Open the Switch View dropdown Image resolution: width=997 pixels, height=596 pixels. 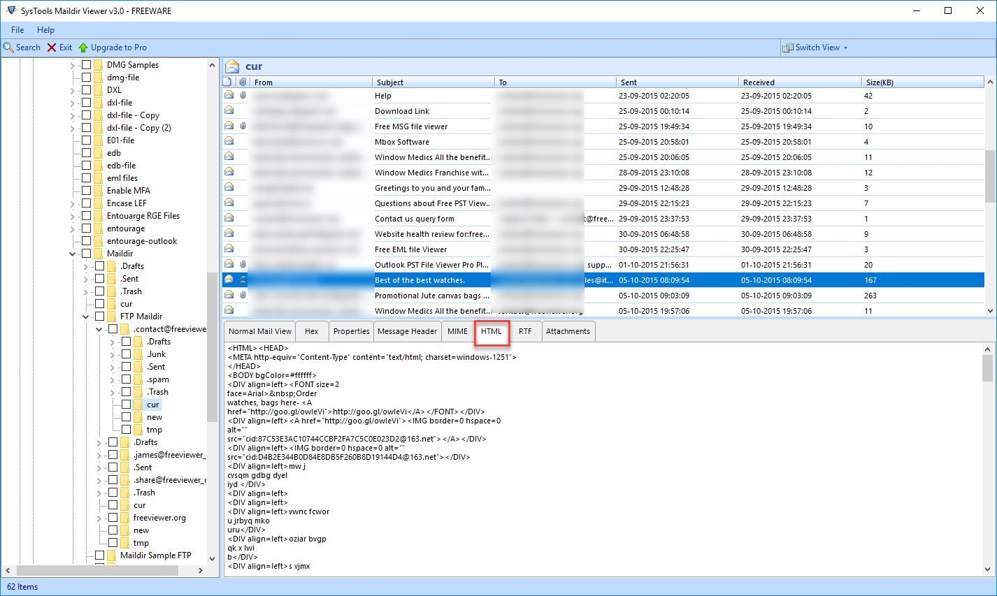click(x=845, y=47)
